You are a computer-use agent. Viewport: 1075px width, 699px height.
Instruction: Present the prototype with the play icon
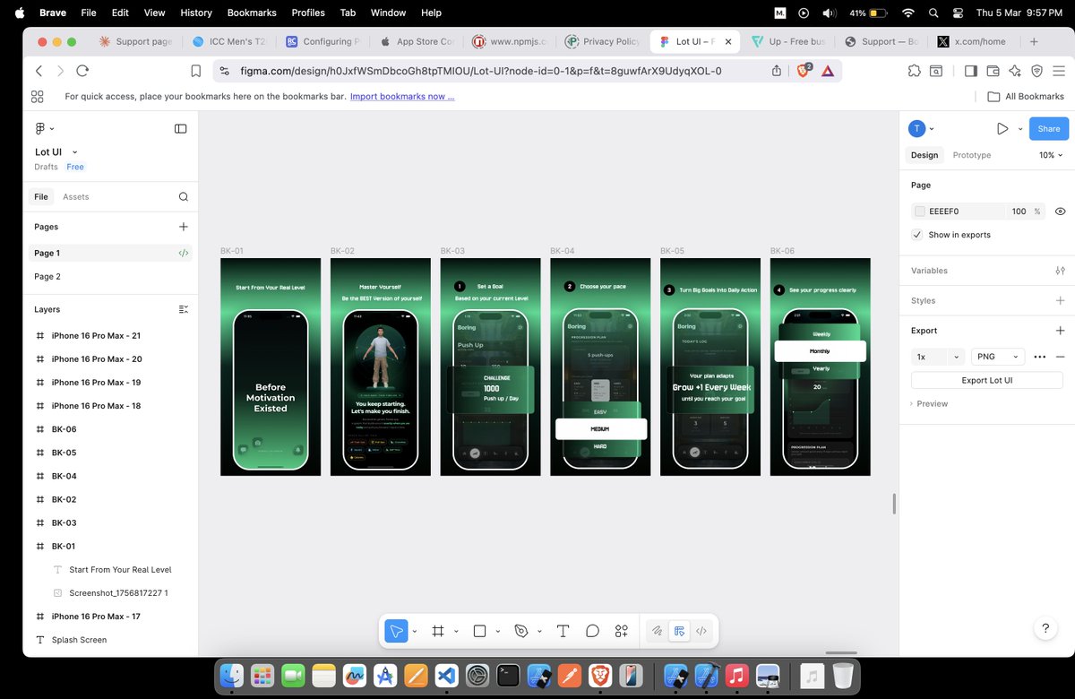[x=1002, y=129]
